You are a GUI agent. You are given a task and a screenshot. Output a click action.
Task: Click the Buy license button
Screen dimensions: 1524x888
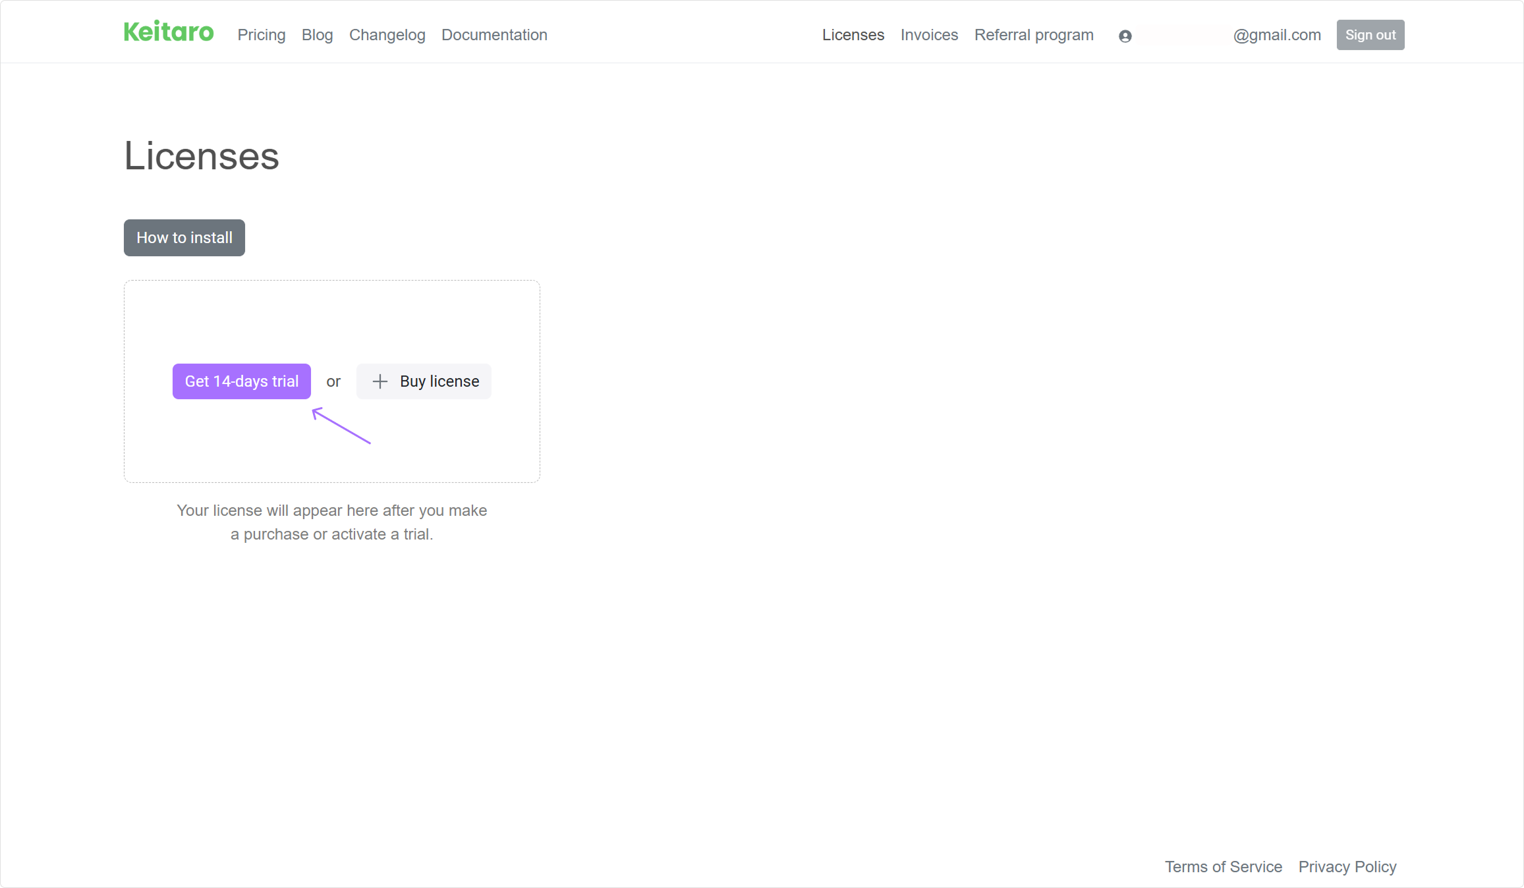tap(424, 381)
